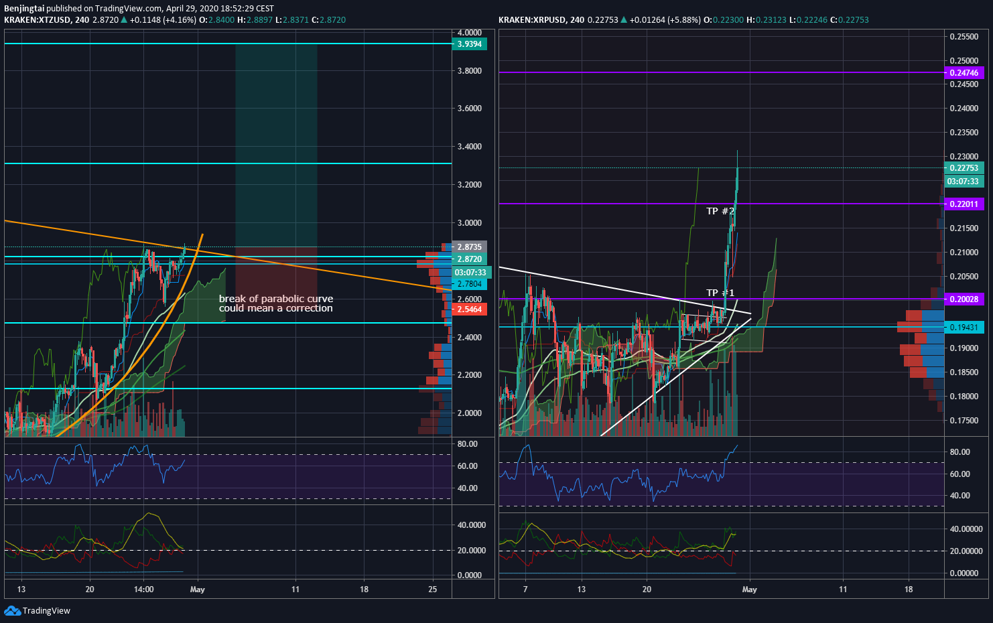The width and height of the screenshot is (993, 623).
Task: Select the KRAKEN:XRPUSD, 240 symbol label
Action: [541, 20]
